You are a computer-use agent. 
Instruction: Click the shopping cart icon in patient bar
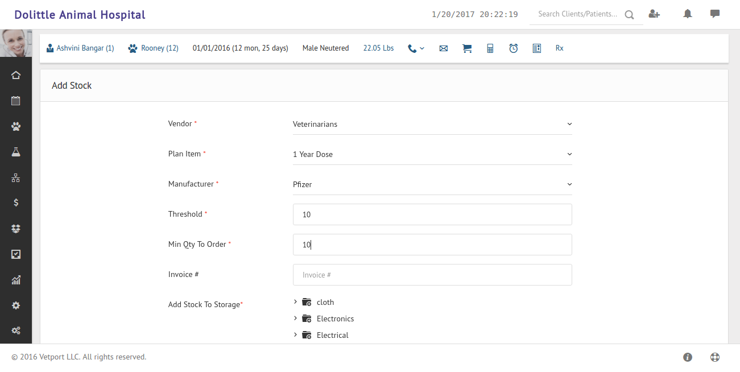point(467,48)
